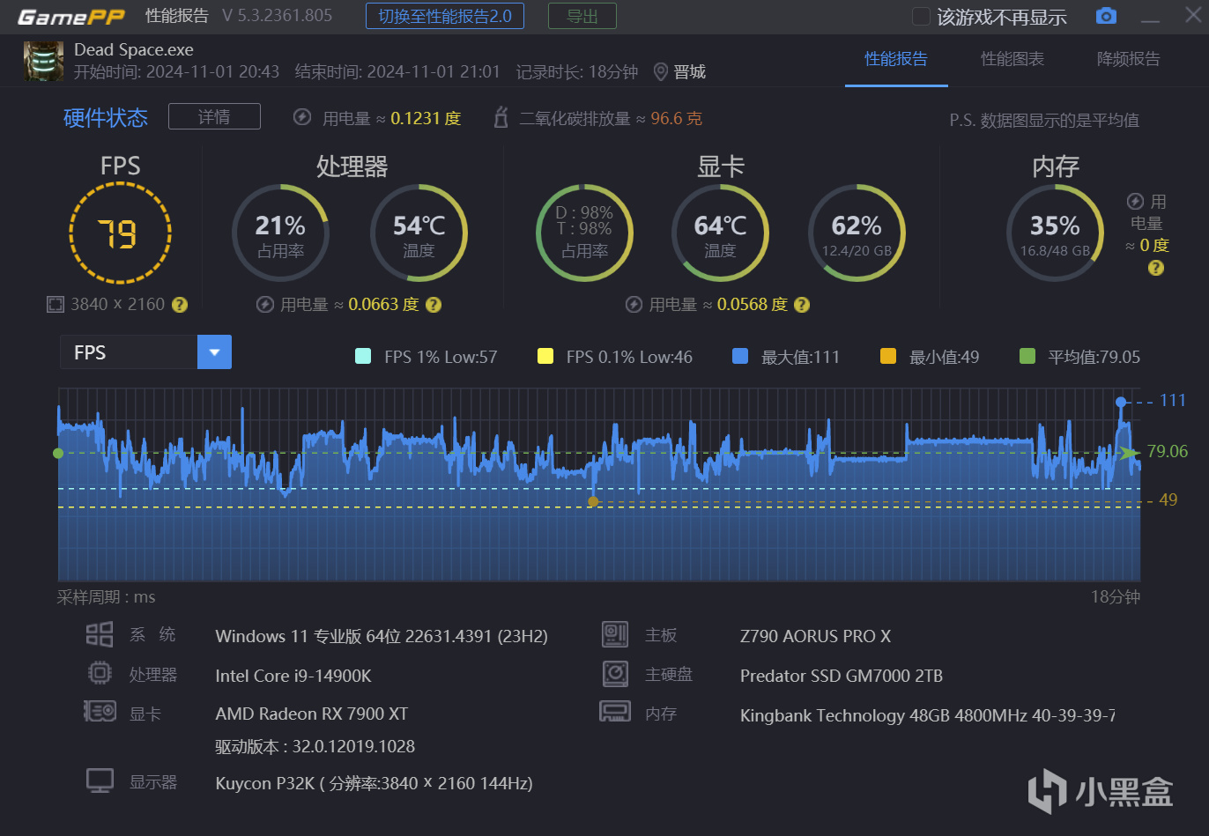
Task: Click the FPS 0.1% Low legend swatch
Action: pyautogui.click(x=545, y=356)
